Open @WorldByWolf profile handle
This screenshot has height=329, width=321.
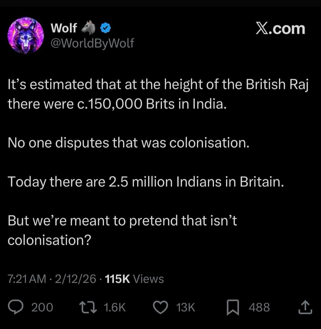92,43
